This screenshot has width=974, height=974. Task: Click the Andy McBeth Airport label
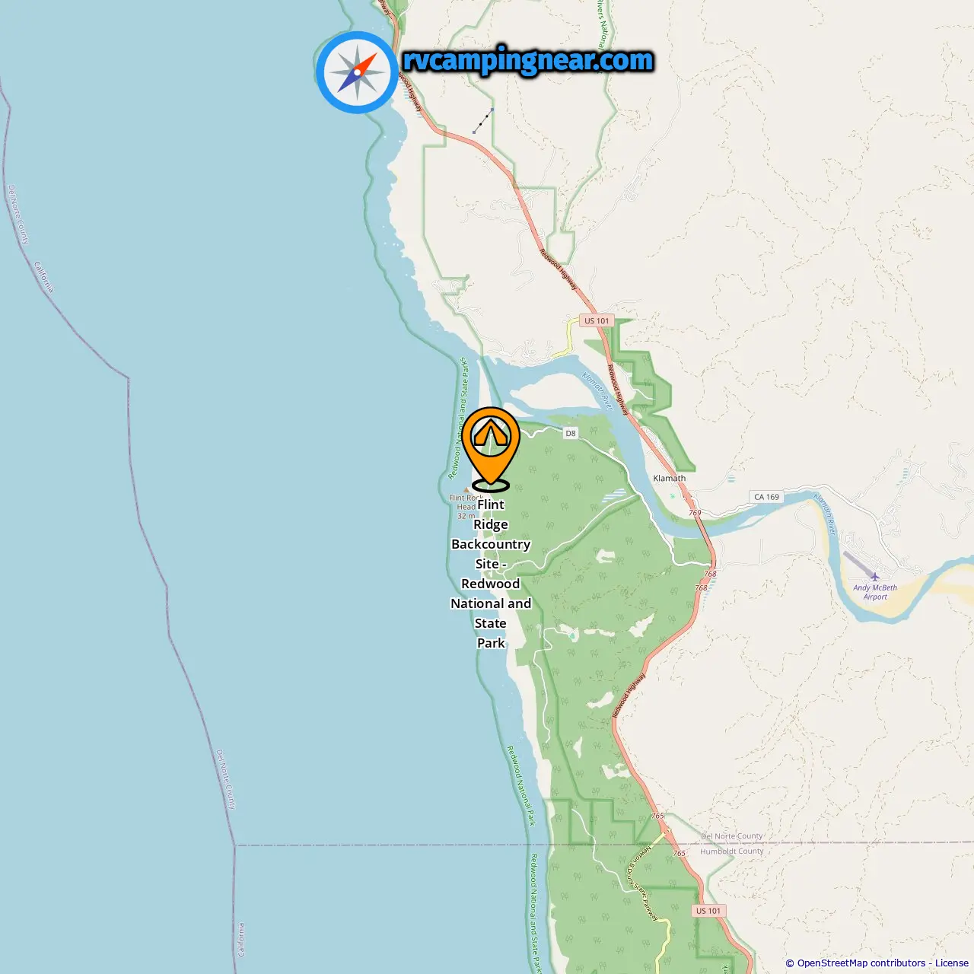click(875, 592)
